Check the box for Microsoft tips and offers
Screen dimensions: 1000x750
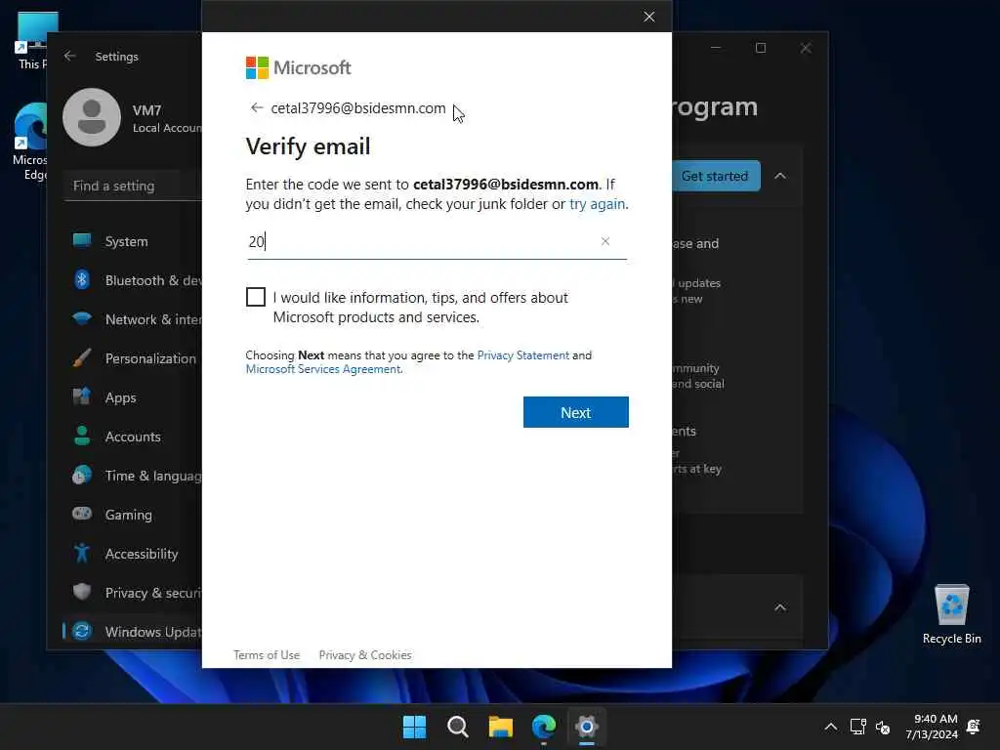(x=256, y=297)
